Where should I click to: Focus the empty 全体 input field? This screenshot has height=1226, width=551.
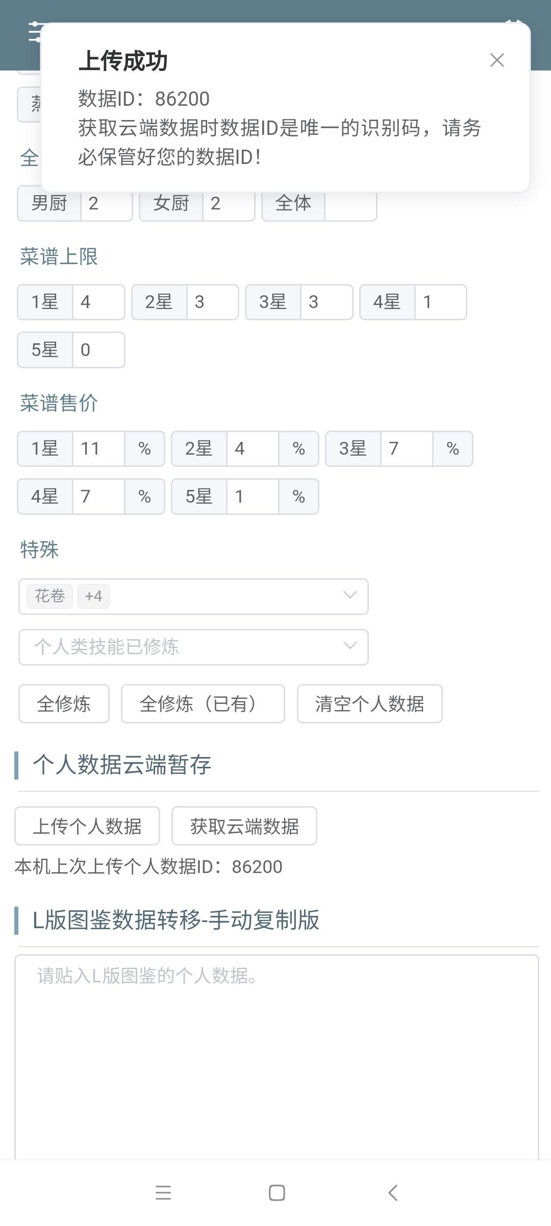[x=350, y=204]
